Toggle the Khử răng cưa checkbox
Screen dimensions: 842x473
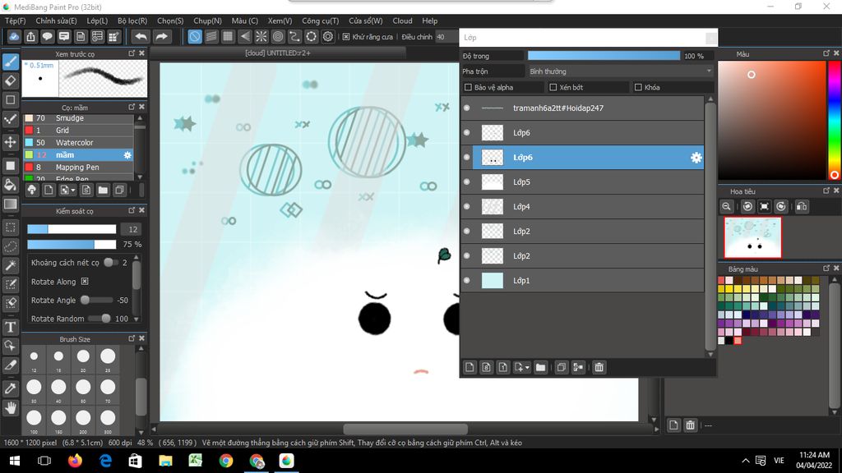click(346, 36)
